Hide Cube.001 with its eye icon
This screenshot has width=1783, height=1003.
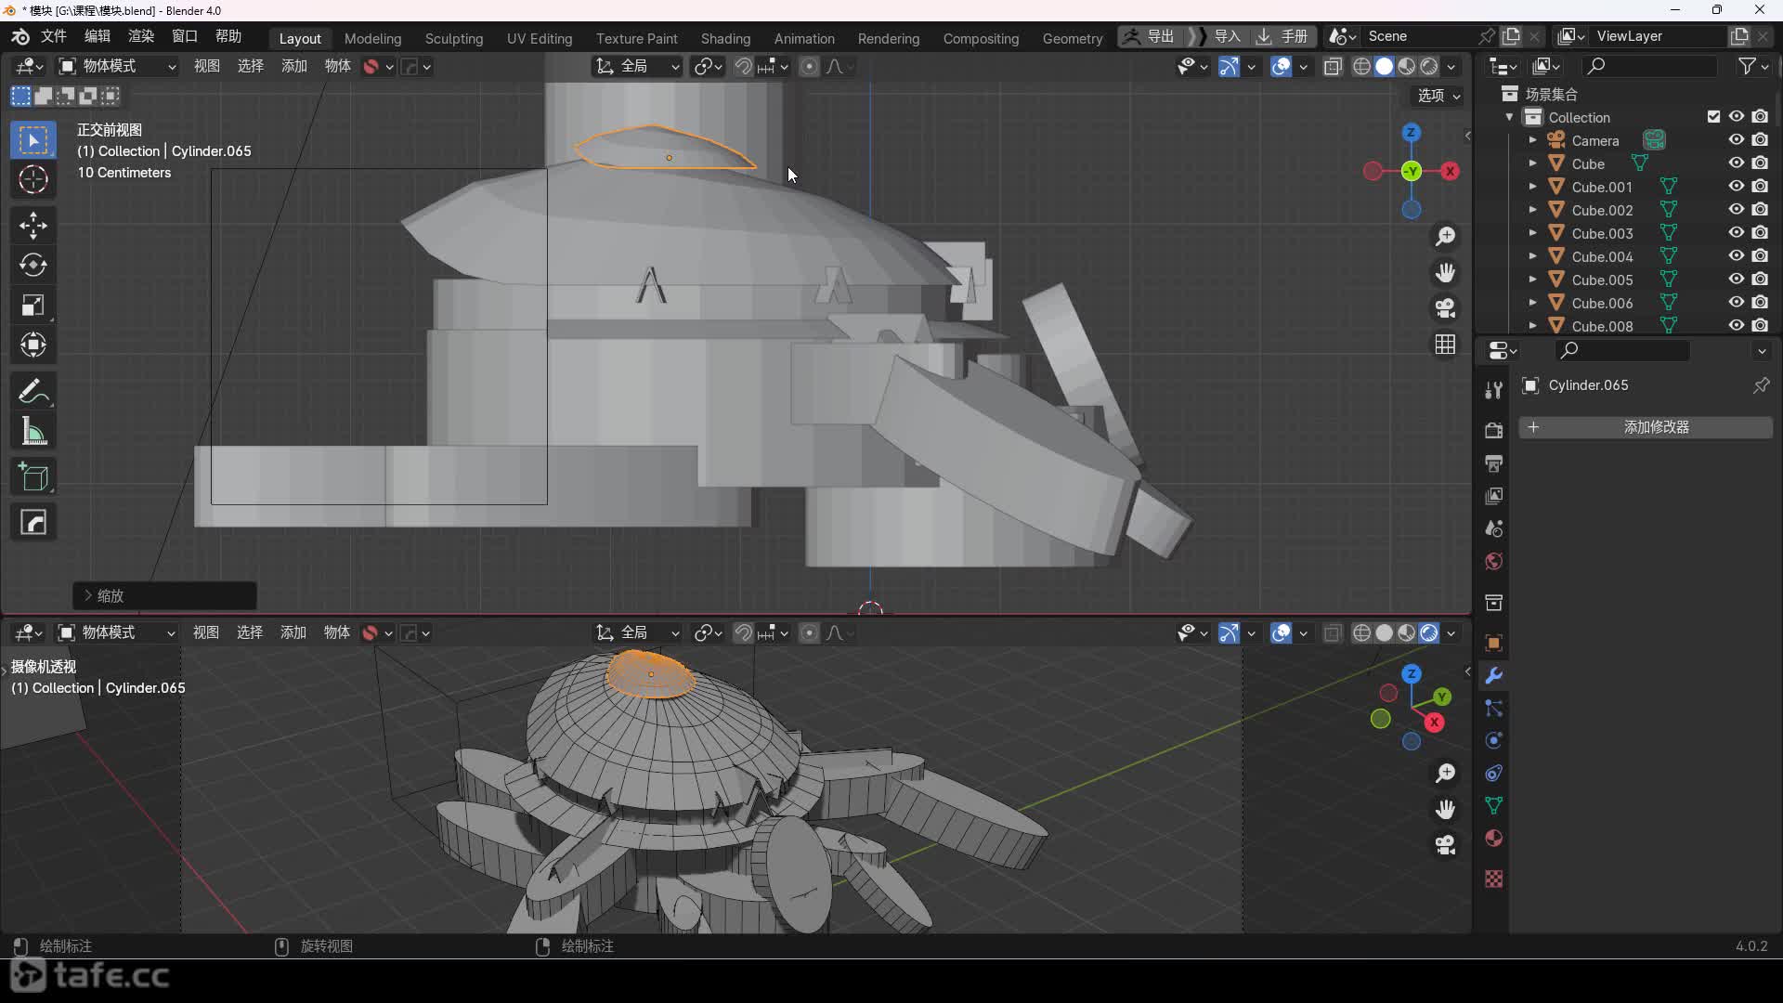[x=1736, y=187]
